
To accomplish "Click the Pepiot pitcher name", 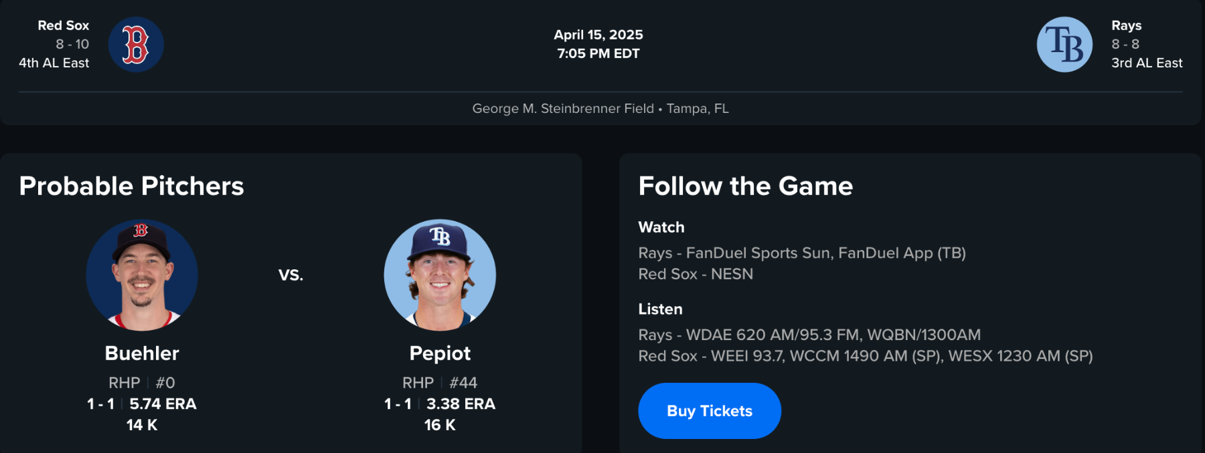I will [440, 353].
